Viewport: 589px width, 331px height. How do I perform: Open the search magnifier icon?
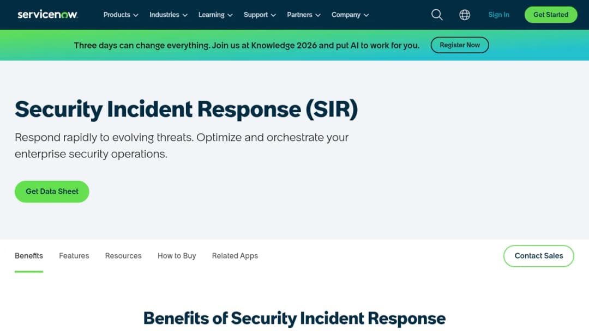(437, 15)
